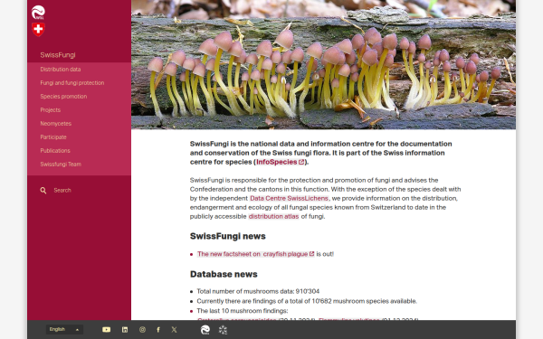The width and height of the screenshot is (543, 339).
Task: Follow the InfoSpecies external link
Action: (x=281, y=162)
